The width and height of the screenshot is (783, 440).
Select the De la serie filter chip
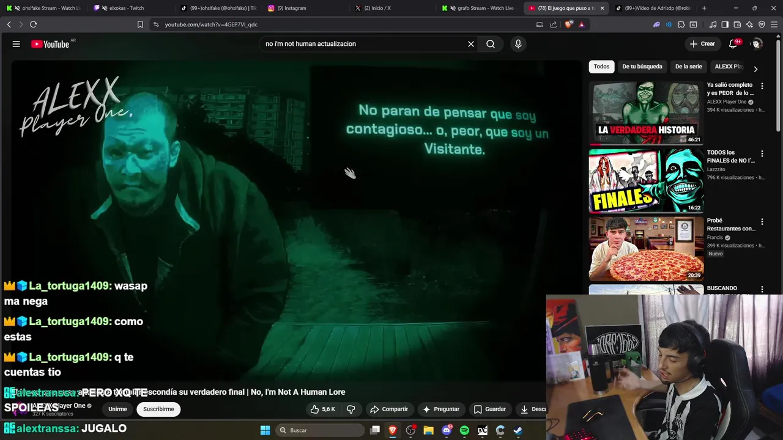[688, 67]
